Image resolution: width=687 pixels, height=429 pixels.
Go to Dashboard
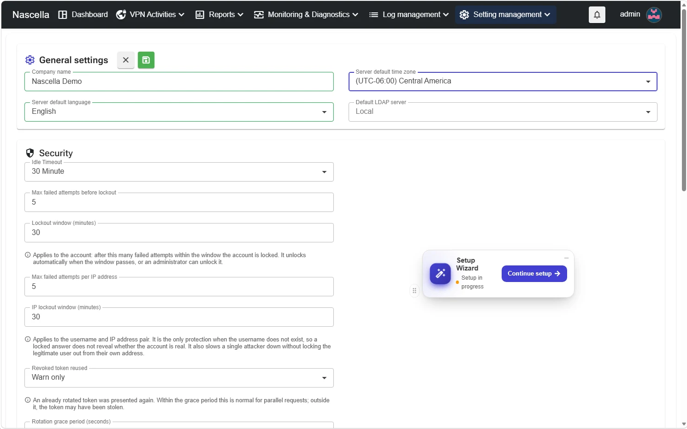tap(83, 15)
